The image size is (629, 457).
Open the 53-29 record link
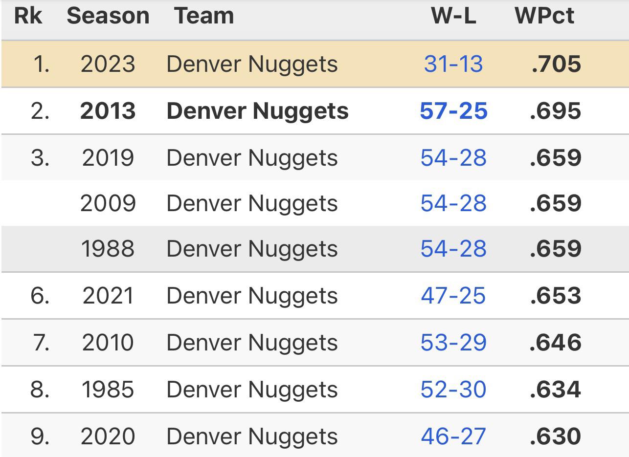point(453,343)
